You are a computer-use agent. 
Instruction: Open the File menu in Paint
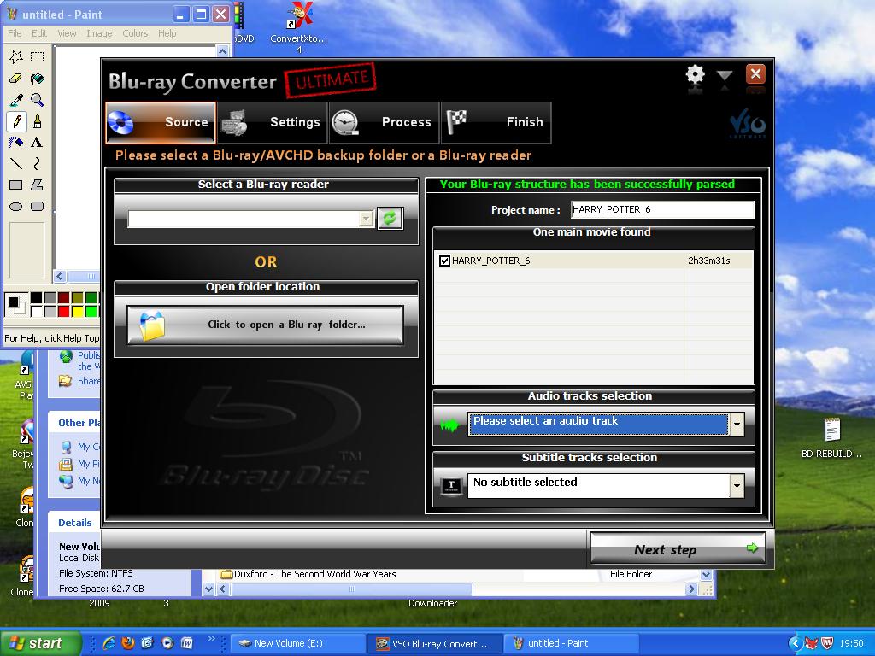click(x=15, y=33)
